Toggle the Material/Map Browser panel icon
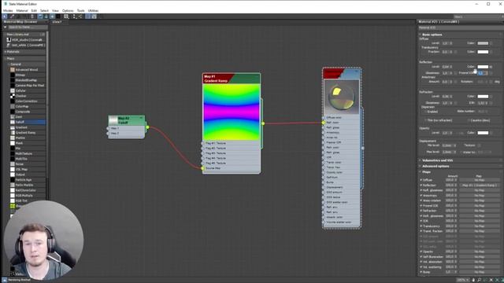Image resolution: width=504 pixels, height=283 pixels. tap(87, 16)
